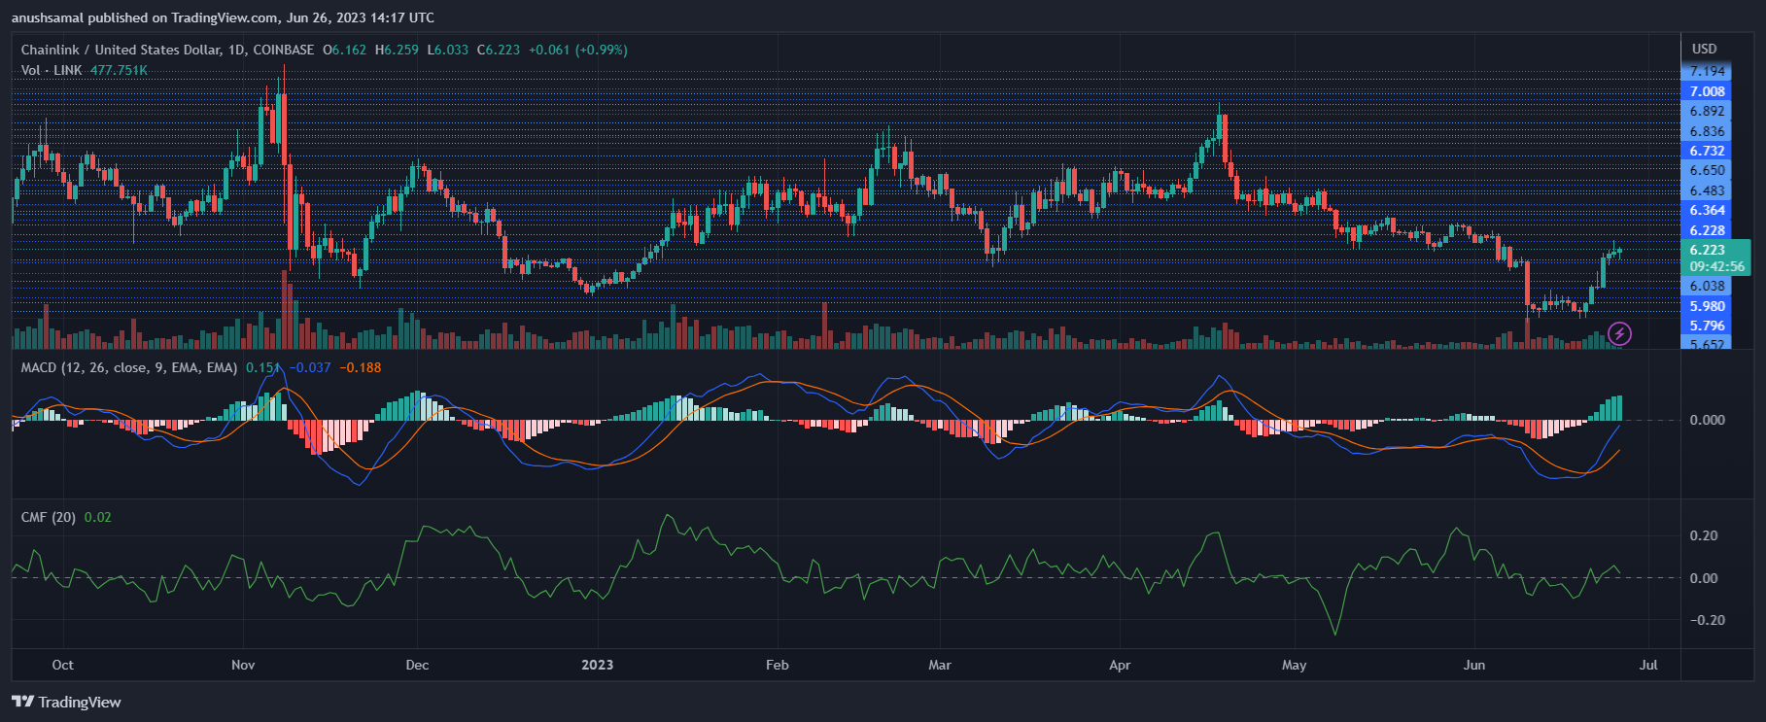Image resolution: width=1766 pixels, height=722 pixels.
Task: Click the TradingView logo at bottom left
Action: pyautogui.click(x=66, y=702)
